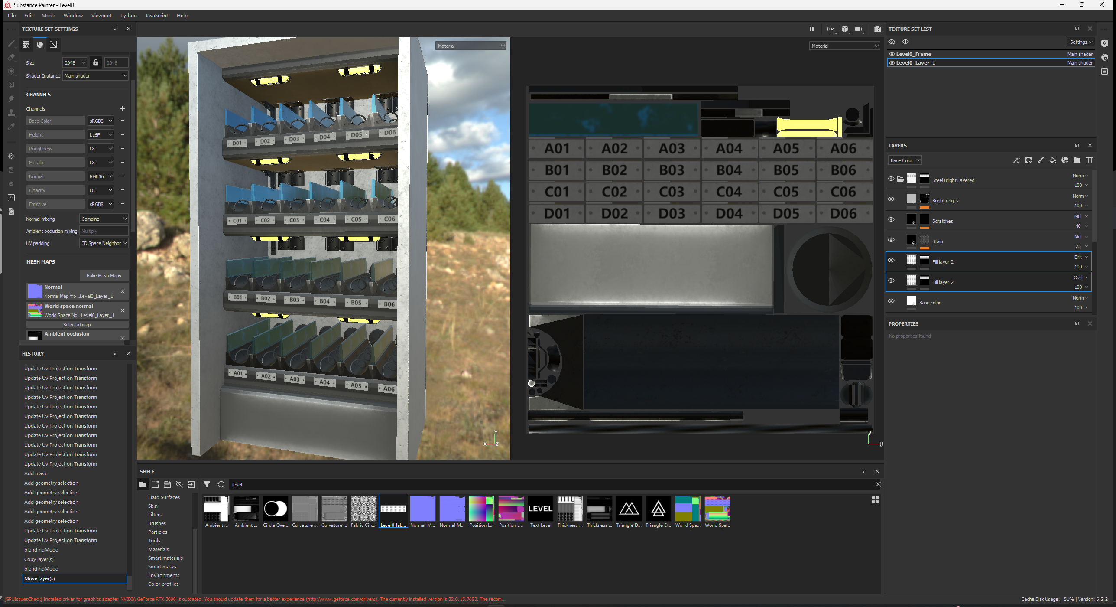Add a new channel with plus icon
This screenshot has height=607, width=1116.
[123, 108]
